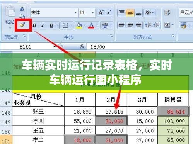Click the insert function fx icon
The height and width of the screenshot is (144, 193).
pyautogui.click(x=82, y=46)
